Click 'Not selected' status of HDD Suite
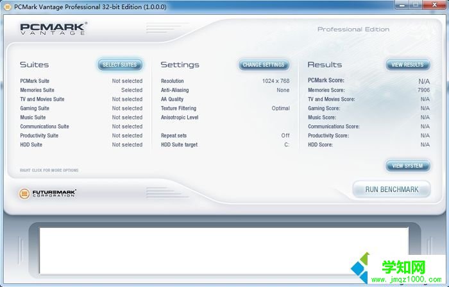The image size is (449, 287). pyautogui.click(x=127, y=145)
